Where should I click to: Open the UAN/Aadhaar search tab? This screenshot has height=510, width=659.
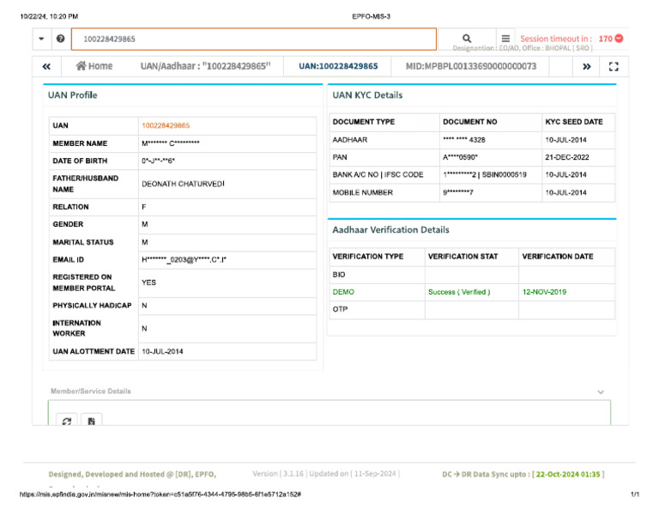(206, 66)
